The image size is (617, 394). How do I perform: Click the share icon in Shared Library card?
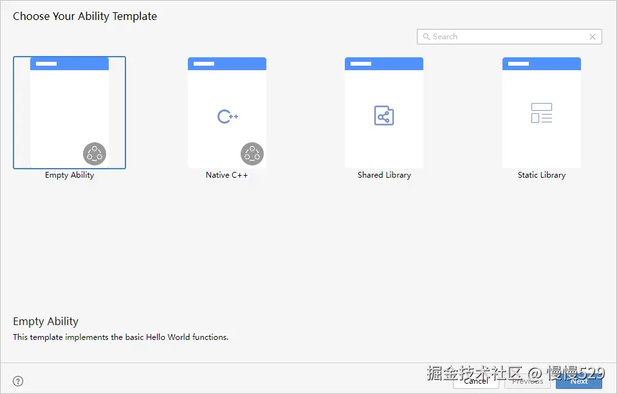point(383,115)
